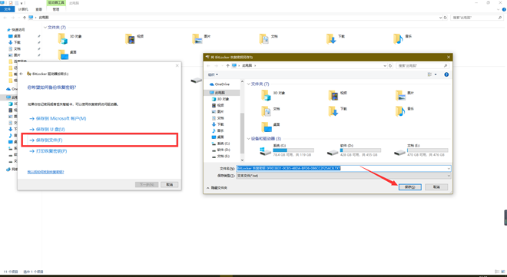Open Explorer address bar history dropdown
507x277 pixels.
click(440, 18)
